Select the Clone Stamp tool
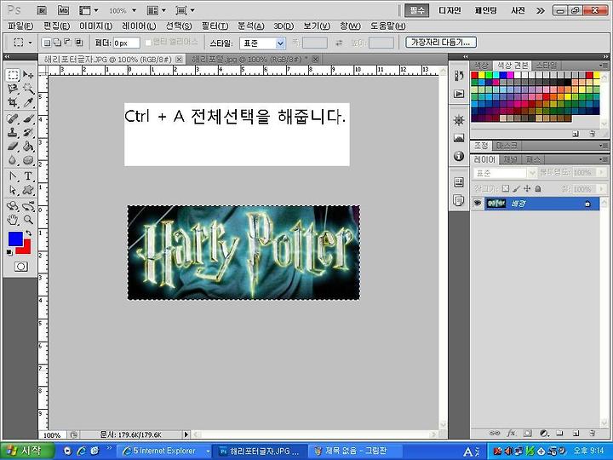 (x=13, y=132)
